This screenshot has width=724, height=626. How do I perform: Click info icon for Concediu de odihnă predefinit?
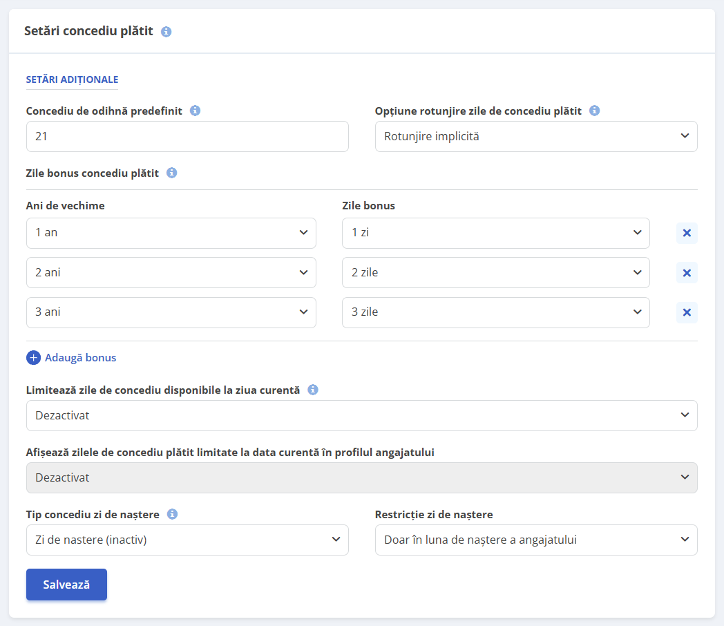pos(196,111)
